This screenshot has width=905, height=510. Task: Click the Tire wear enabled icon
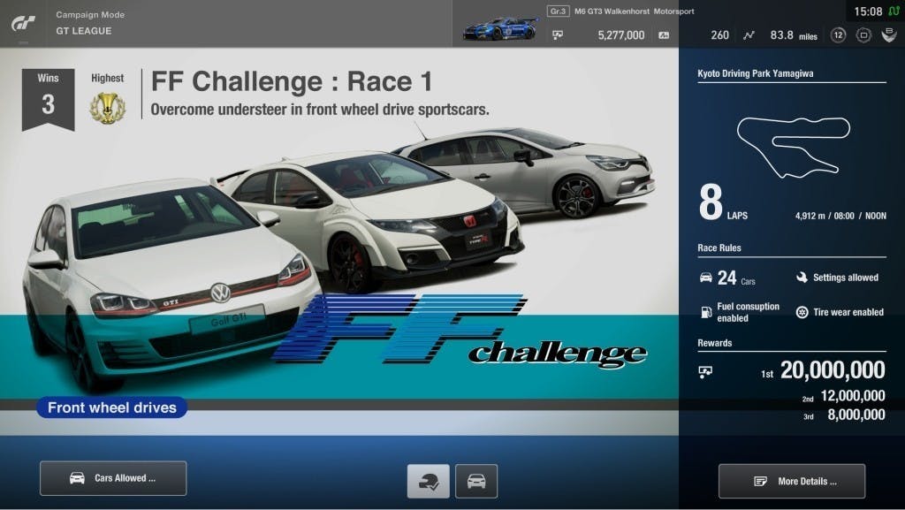(x=802, y=312)
